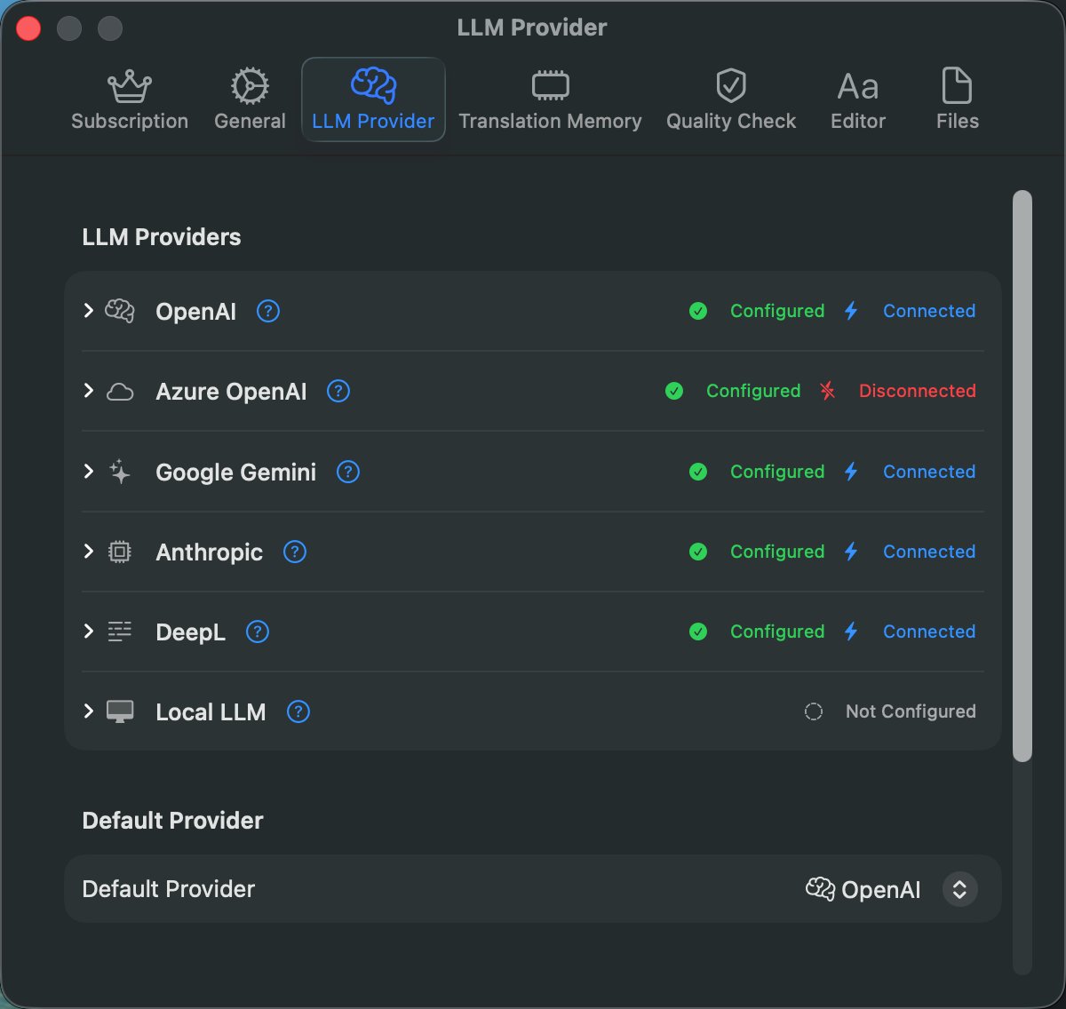Viewport: 1066px width, 1009px height.
Task: Close the LLM Provider window
Action: pos(29,28)
